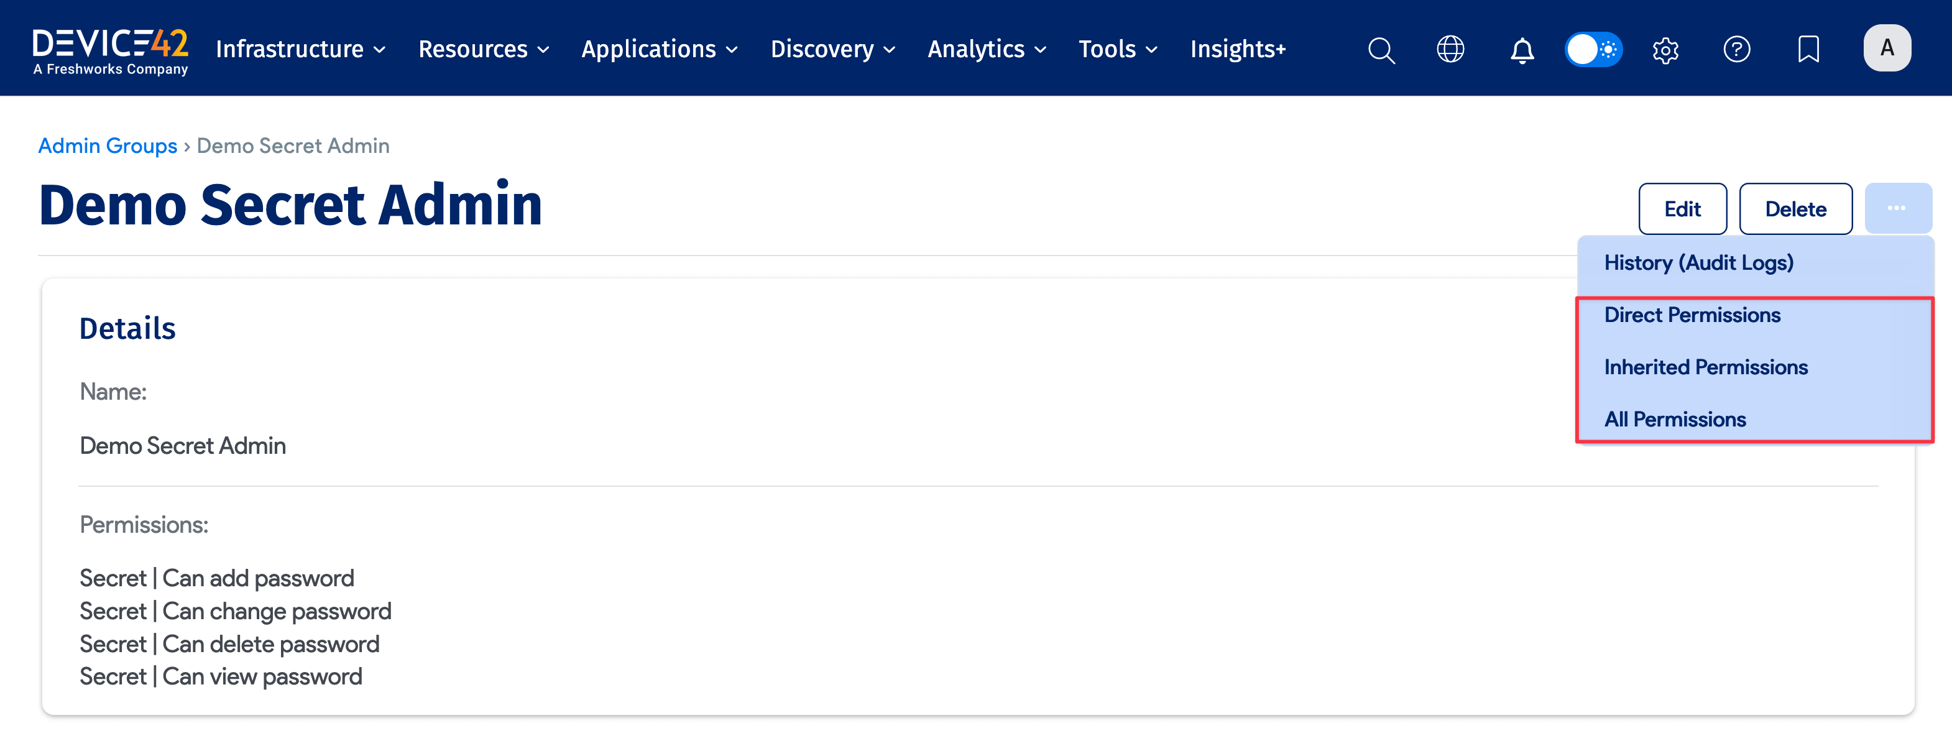Expand the Analytics dropdown
This screenshot has width=1952, height=746.
tap(986, 49)
